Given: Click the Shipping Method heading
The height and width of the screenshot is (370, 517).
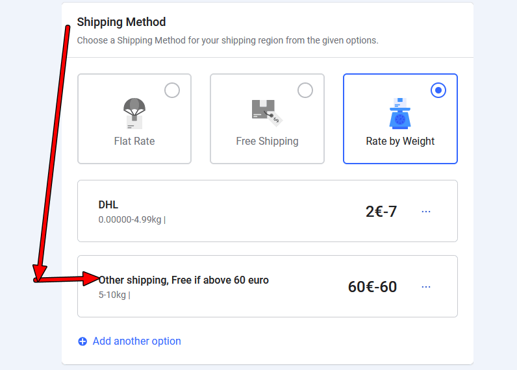Looking at the screenshot, I should (x=121, y=22).
